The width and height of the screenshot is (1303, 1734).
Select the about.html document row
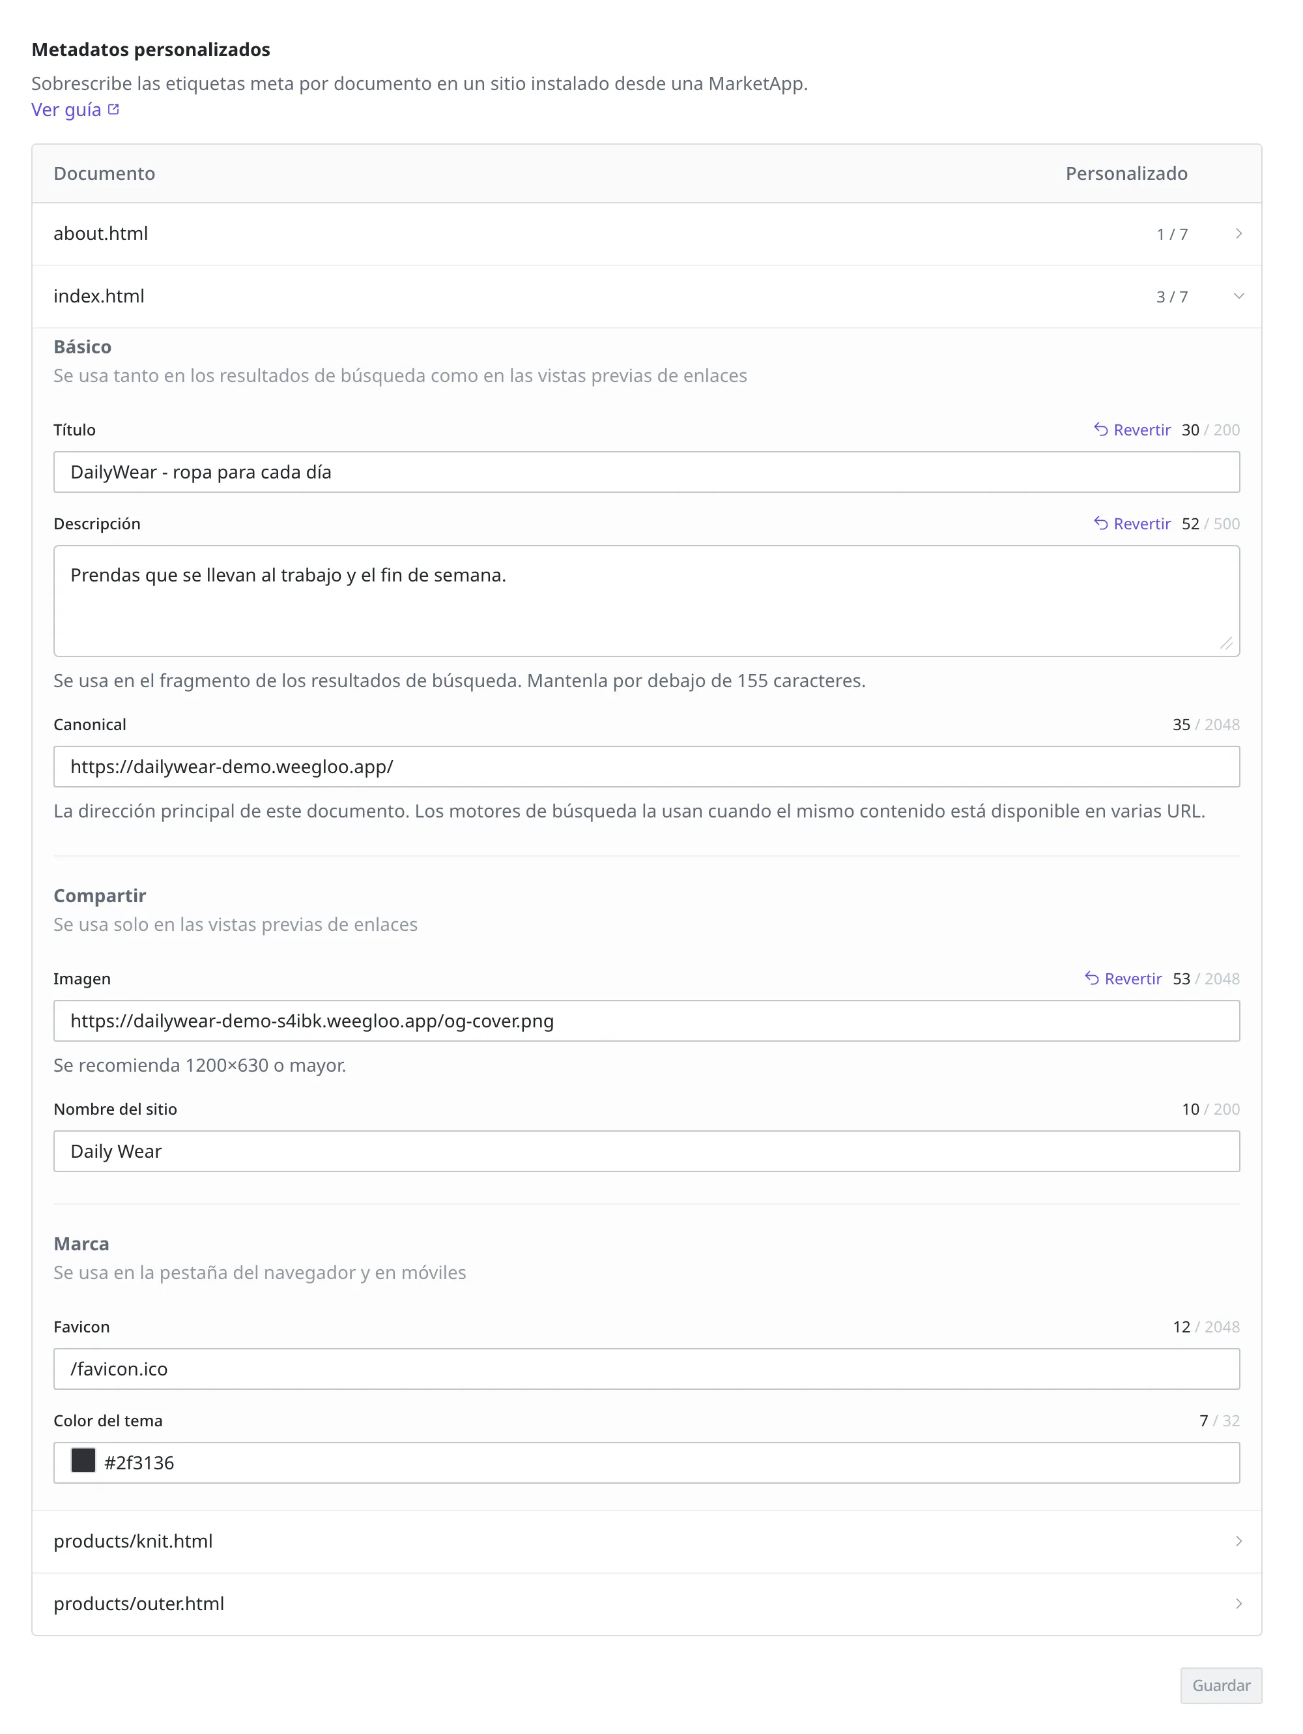646,235
